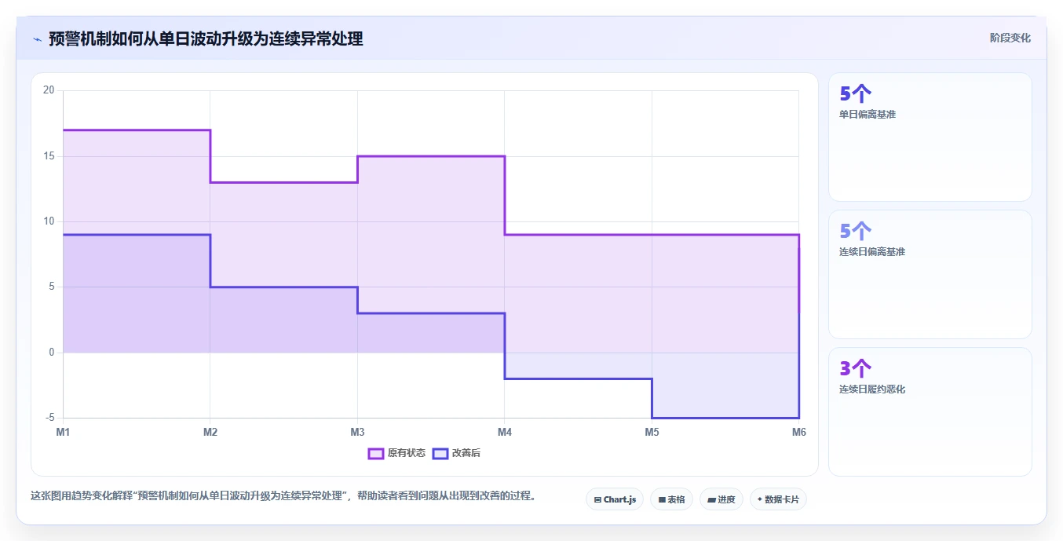Click the M4 x-axis label
The width and height of the screenshot is (1063, 541).
pyautogui.click(x=505, y=432)
